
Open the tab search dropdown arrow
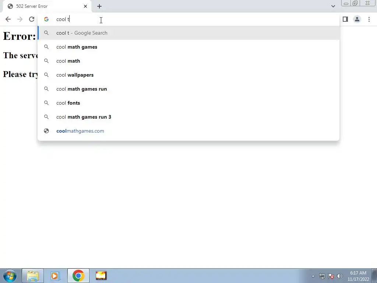[333, 6]
